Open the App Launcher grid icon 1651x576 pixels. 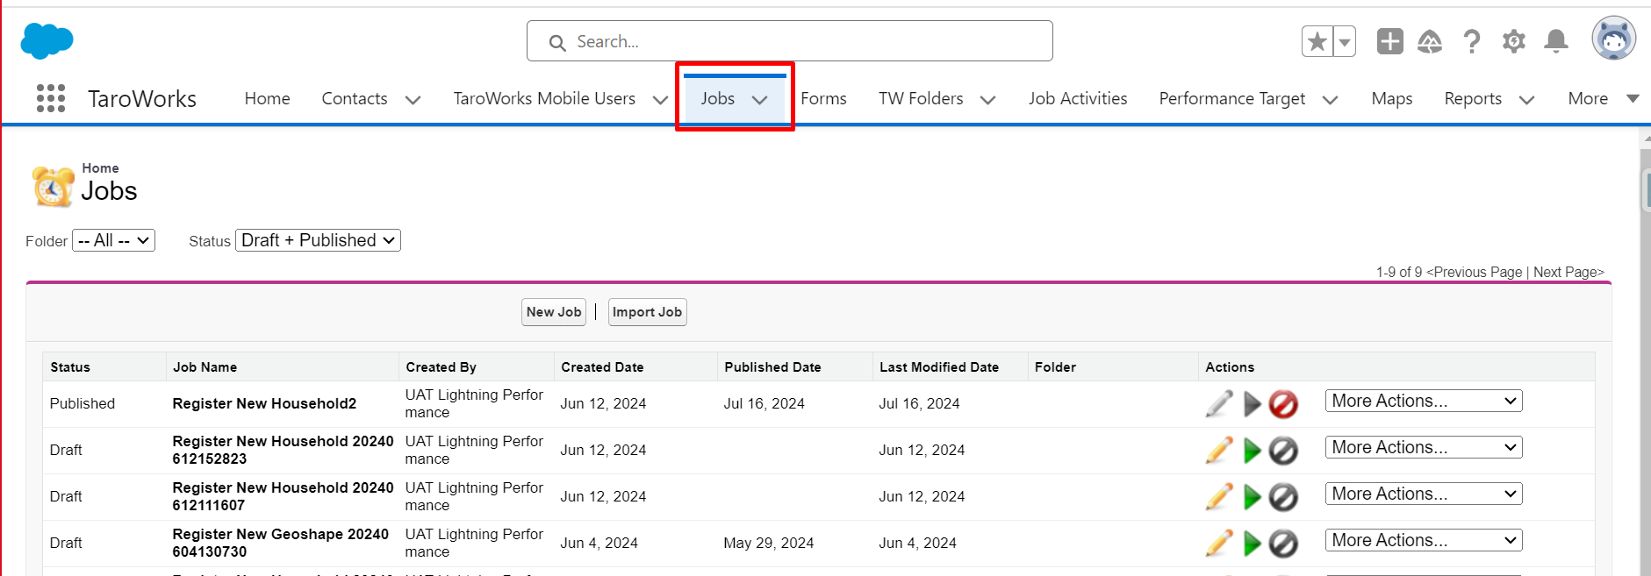pyautogui.click(x=51, y=98)
